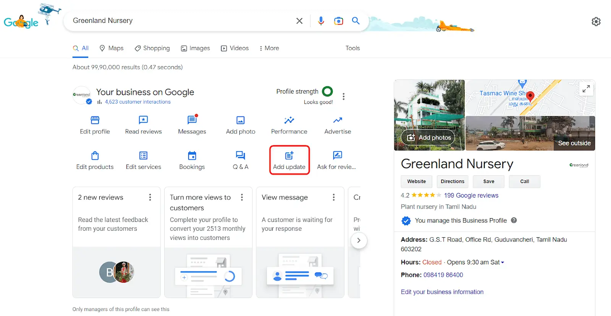Expand the opening hours dropdown
Screen dimensions: 611x316
pyautogui.click(x=503, y=263)
